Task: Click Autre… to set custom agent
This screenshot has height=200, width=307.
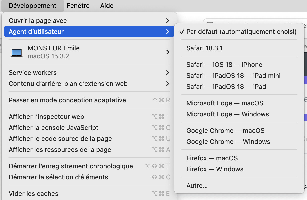Action: [x=239, y=186]
